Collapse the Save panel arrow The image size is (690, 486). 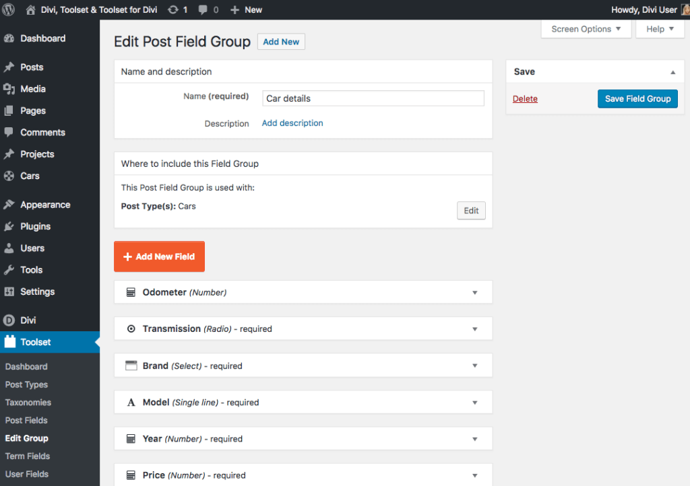(673, 72)
